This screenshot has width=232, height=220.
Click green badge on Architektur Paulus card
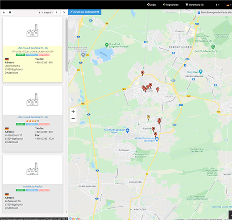pos(21,190)
